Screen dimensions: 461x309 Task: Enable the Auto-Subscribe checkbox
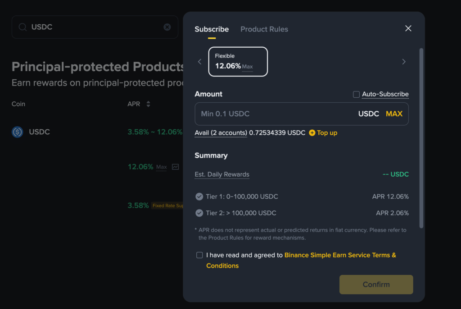coord(356,94)
